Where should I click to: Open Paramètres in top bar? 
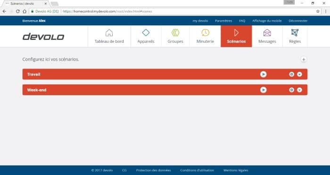click(223, 21)
